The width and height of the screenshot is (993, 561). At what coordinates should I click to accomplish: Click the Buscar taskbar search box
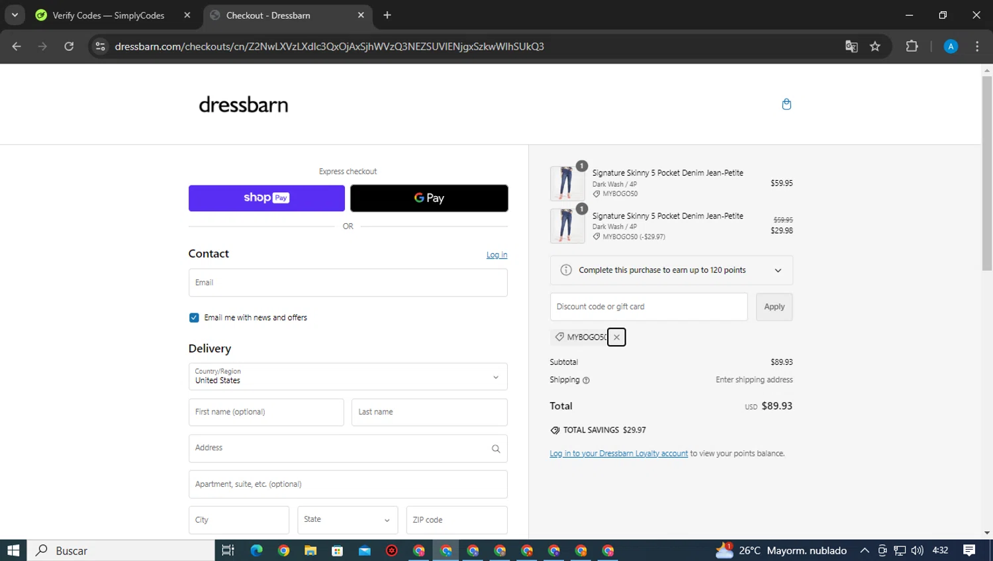121,550
